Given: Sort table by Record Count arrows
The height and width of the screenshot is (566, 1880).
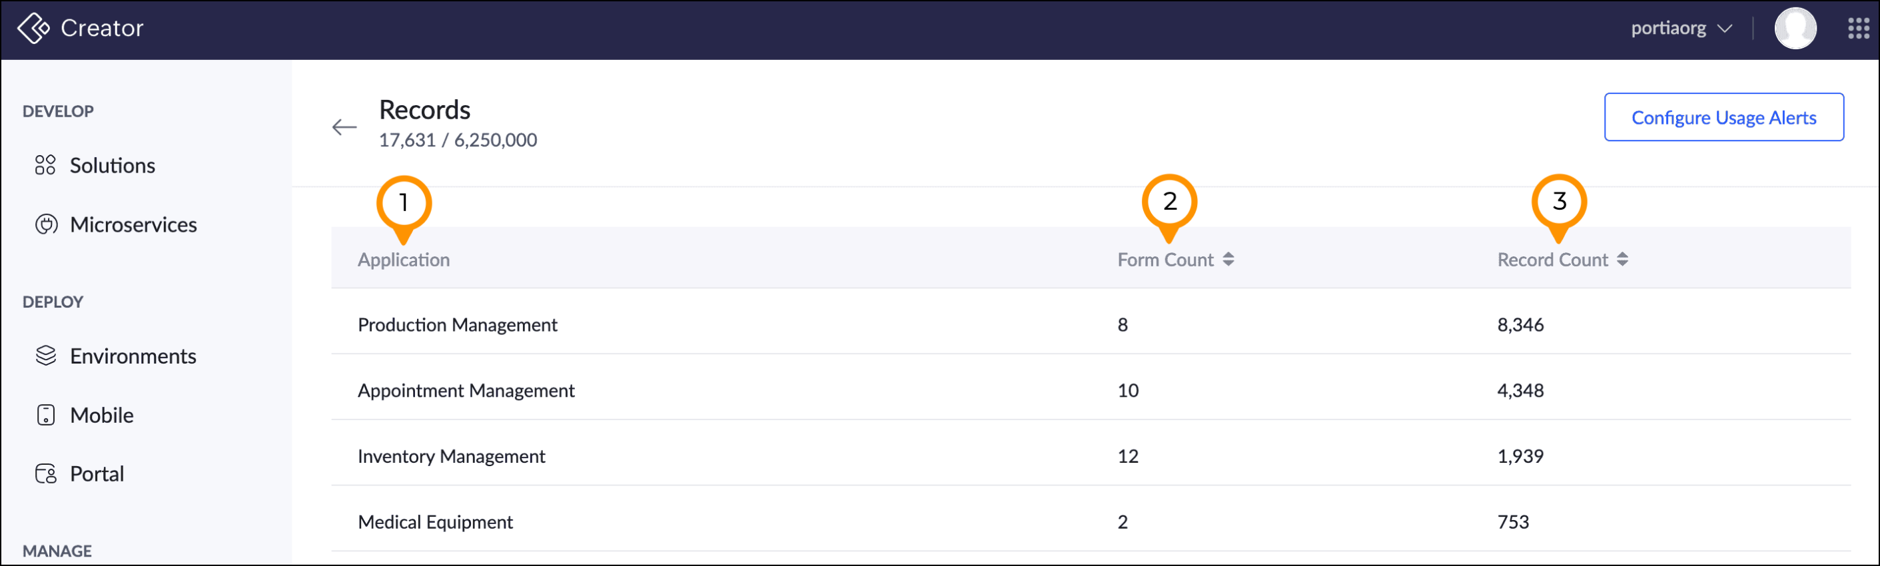Looking at the screenshot, I should point(1622,260).
